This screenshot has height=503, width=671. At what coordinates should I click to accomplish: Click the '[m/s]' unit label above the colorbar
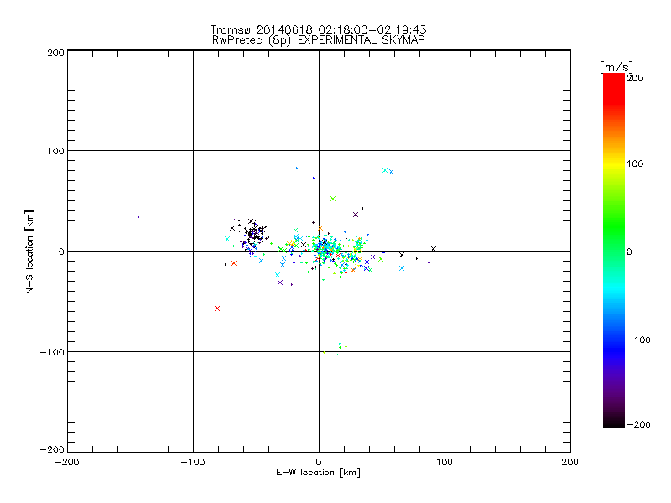[616, 67]
